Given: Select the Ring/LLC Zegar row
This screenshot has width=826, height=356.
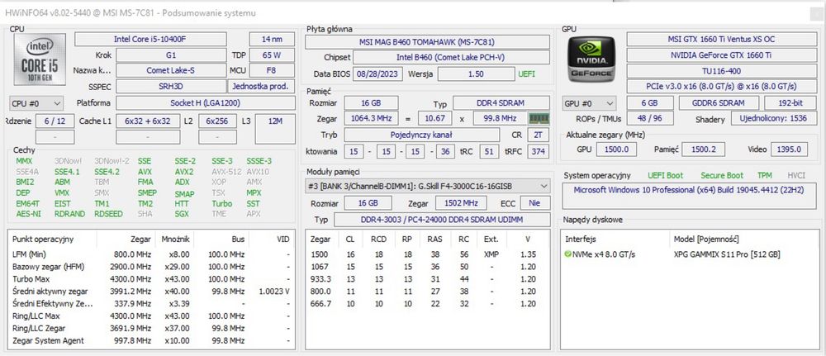Looking at the screenshot, I should click(150, 329).
